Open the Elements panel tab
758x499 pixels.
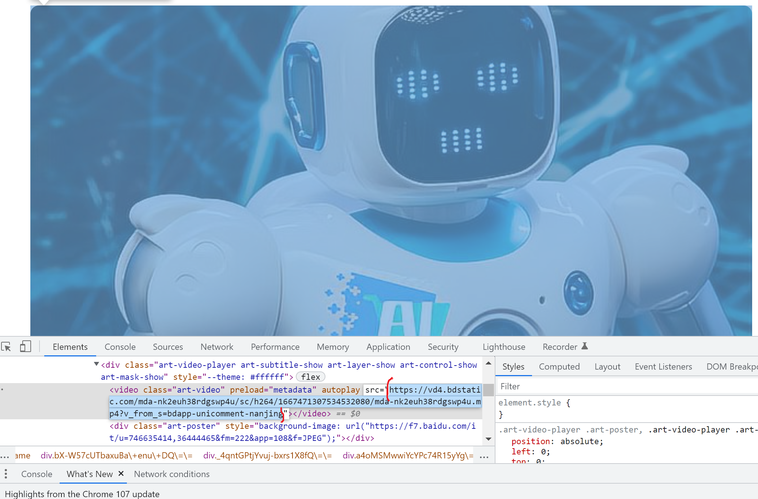click(70, 347)
